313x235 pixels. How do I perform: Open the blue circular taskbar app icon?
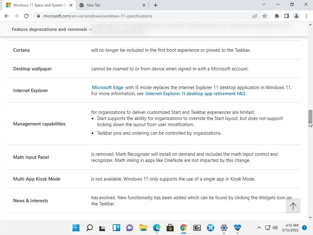211,228
